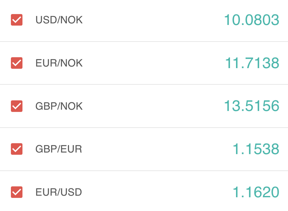Untick the GBP/EUR checkbox

point(17,149)
